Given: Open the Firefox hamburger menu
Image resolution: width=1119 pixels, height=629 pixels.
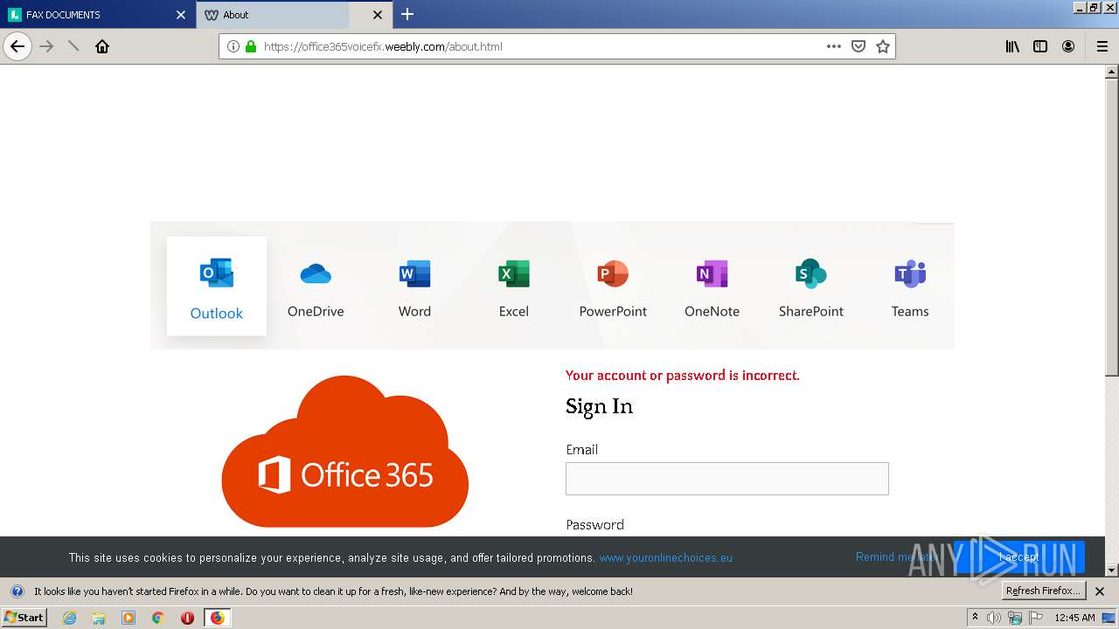Looking at the screenshot, I should (x=1102, y=46).
